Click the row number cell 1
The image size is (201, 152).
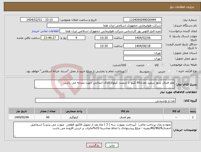tap(193, 117)
